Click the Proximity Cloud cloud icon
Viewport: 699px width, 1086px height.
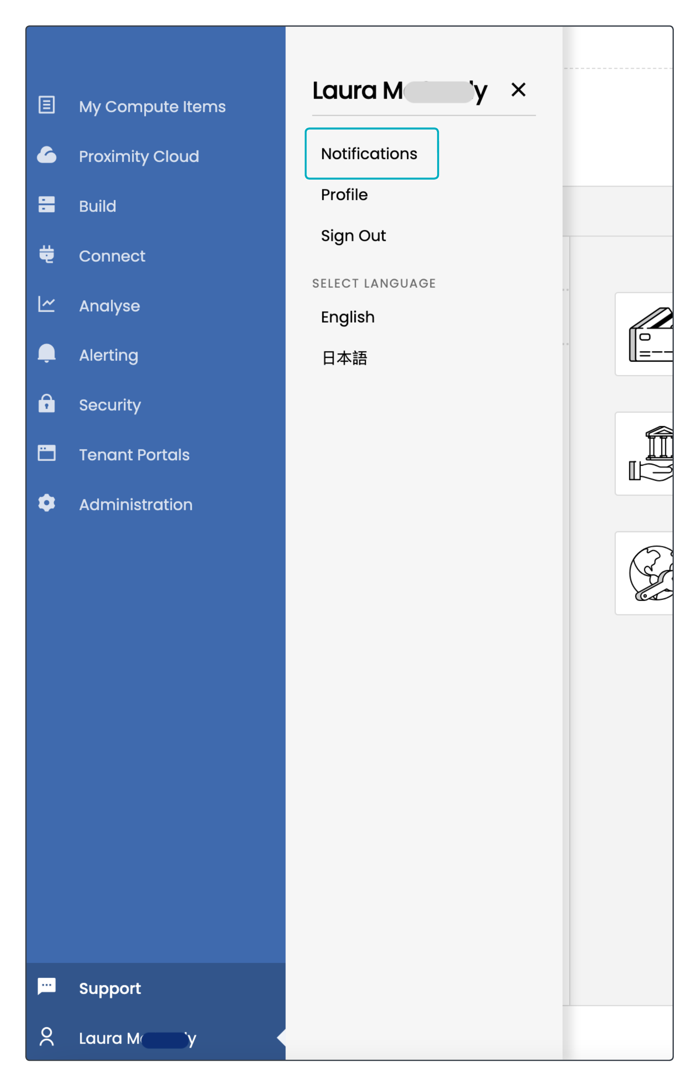[x=46, y=155]
